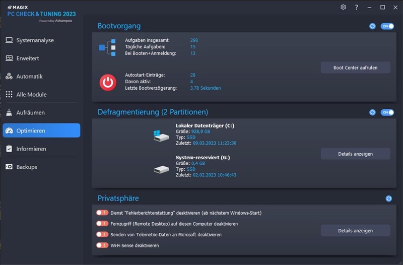This screenshot has height=265, width=403.
Task: Click the 02.02.2023 10:46:43 timestamp
Action: [x=215, y=175]
